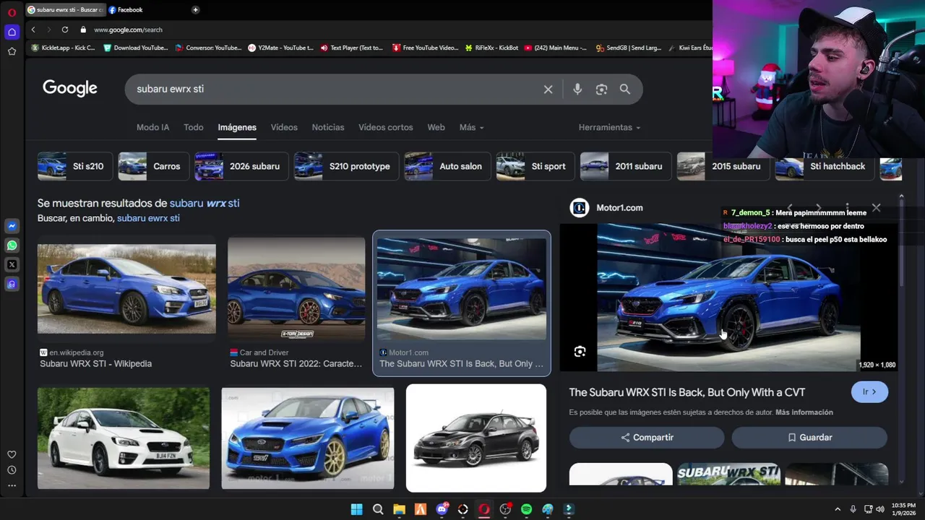Close the image preview panel
Image resolution: width=925 pixels, height=520 pixels.
[x=876, y=208]
